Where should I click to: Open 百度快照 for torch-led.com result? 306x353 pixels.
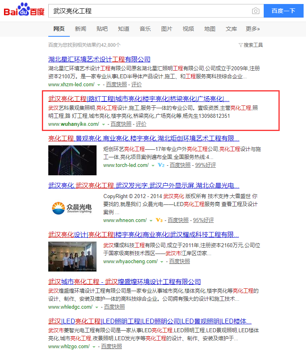pos(180,165)
